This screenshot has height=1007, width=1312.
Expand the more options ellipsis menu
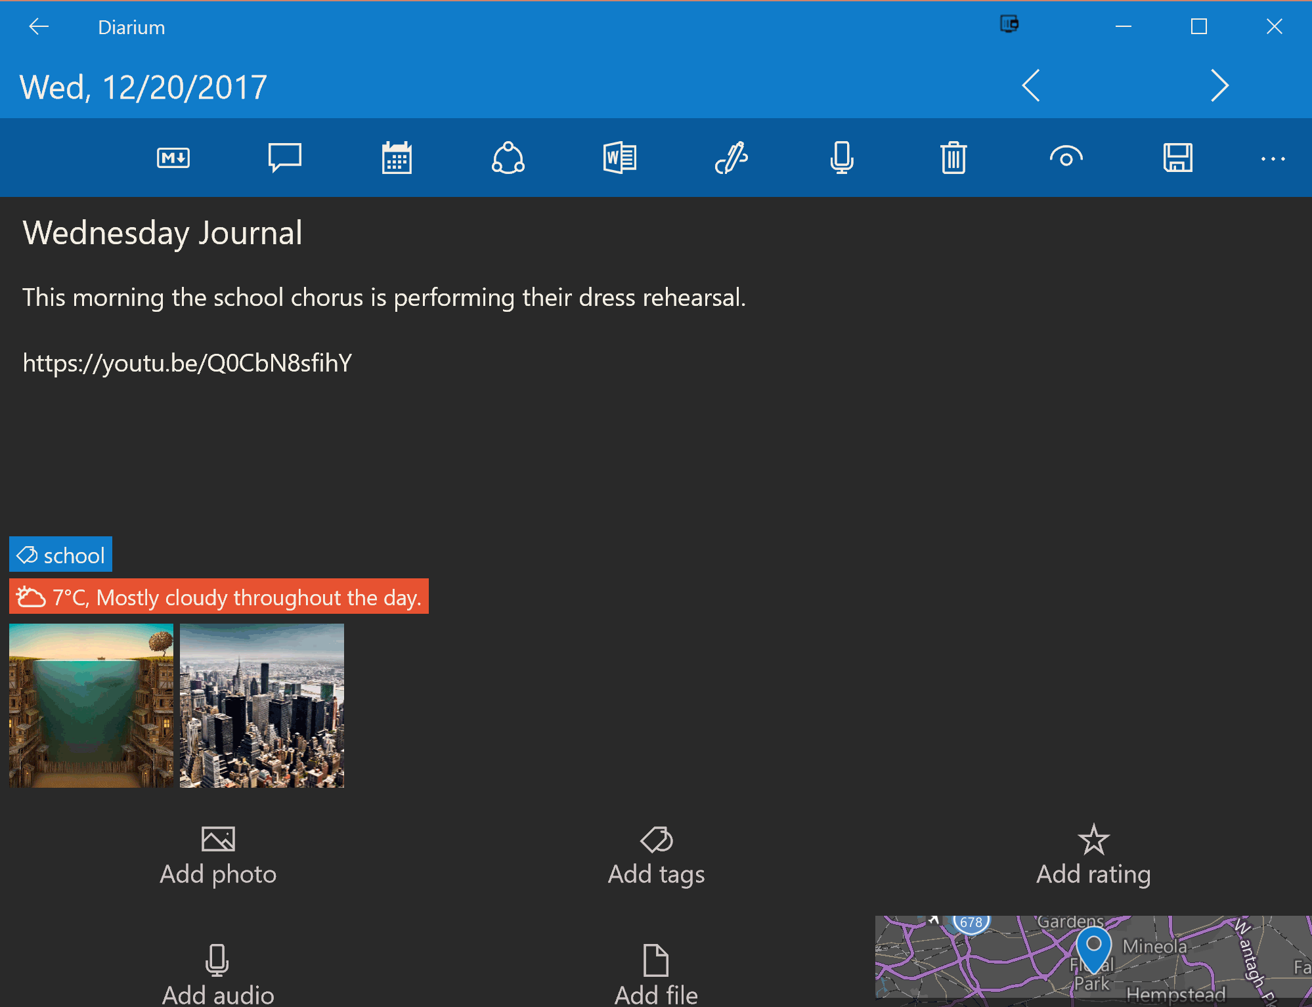1273,159
